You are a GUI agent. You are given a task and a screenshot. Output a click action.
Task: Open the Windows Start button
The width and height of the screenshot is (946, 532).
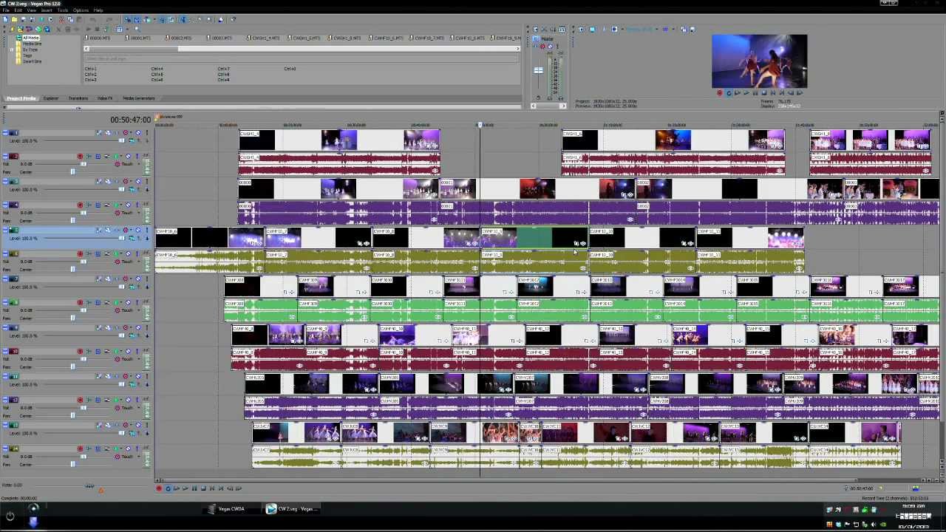pos(10,516)
